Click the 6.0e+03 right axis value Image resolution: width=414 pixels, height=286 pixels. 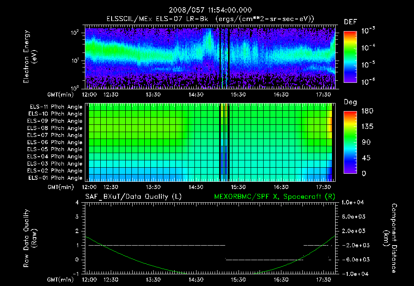click(354, 217)
